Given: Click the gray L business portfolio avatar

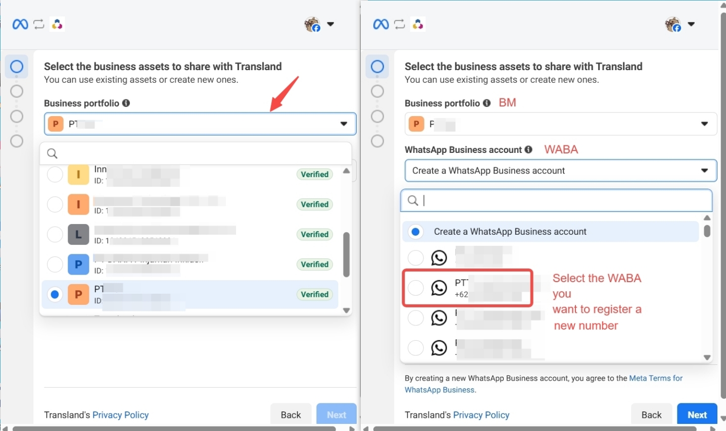Looking at the screenshot, I should coord(78,235).
